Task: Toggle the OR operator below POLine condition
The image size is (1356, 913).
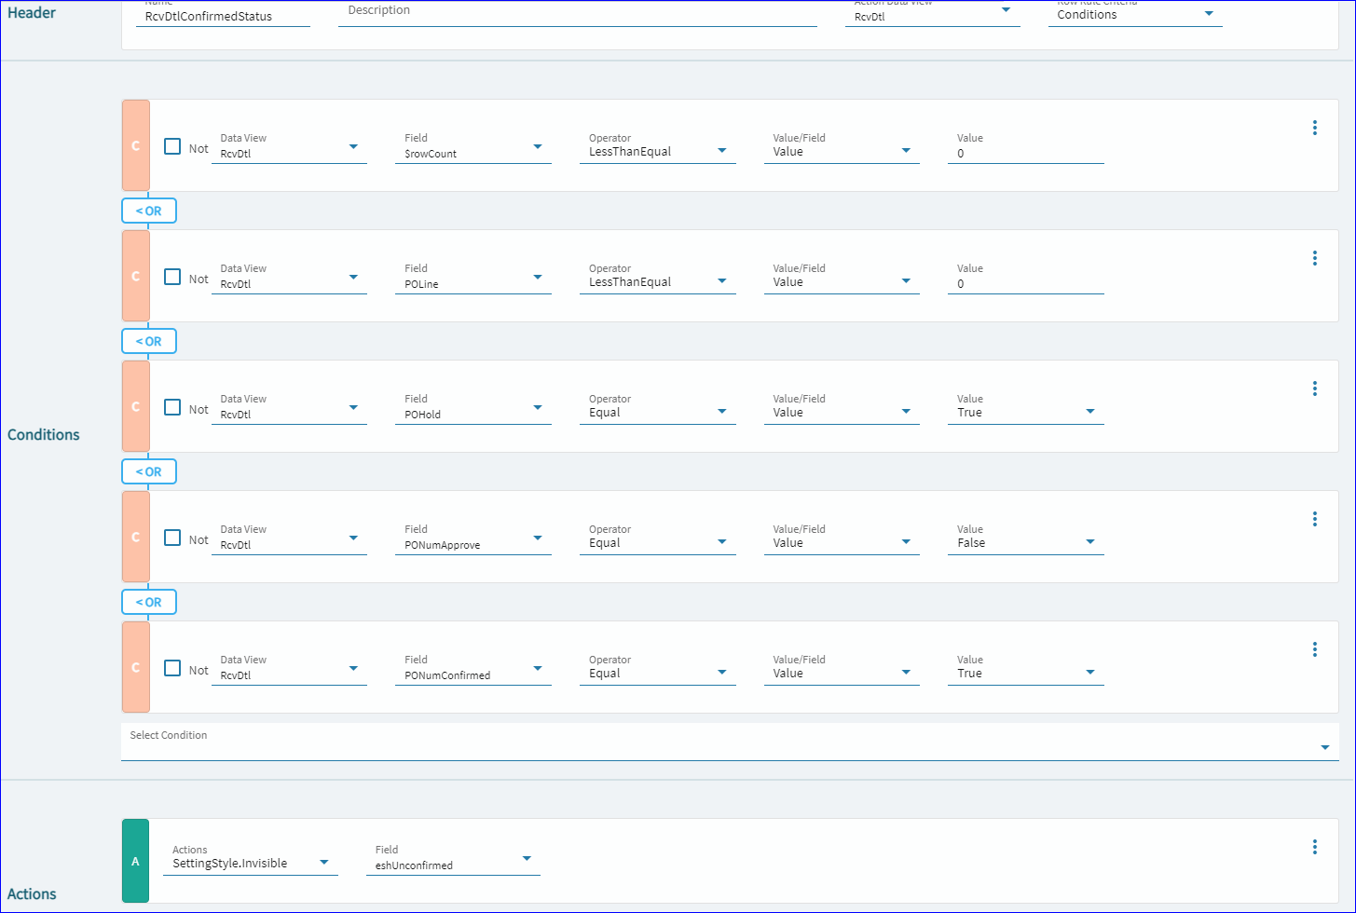Action: (149, 341)
